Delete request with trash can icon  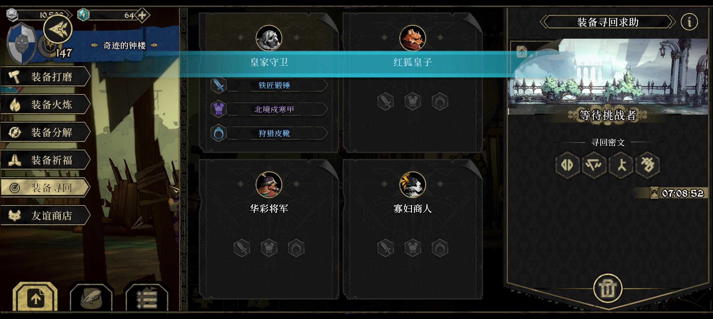(x=608, y=288)
